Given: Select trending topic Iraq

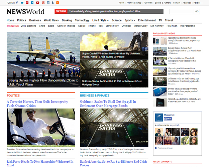Looking at the screenshot, I should point(101,26).
